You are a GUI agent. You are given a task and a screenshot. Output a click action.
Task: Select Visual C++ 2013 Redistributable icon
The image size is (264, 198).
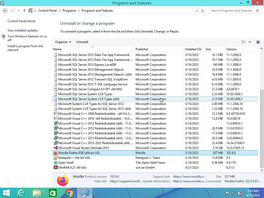coord(55,138)
